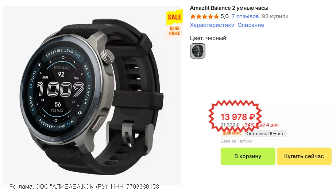Click the crossed-out 21 322 ₽ price
Screen dimensions: 336x193
(x=230, y=125)
